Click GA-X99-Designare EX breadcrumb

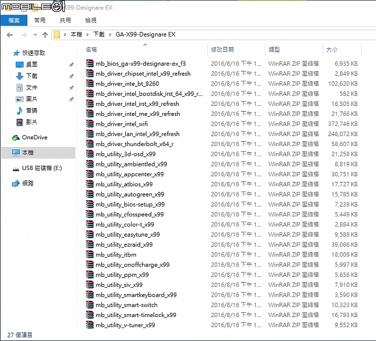pyautogui.click(x=146, y=34)
